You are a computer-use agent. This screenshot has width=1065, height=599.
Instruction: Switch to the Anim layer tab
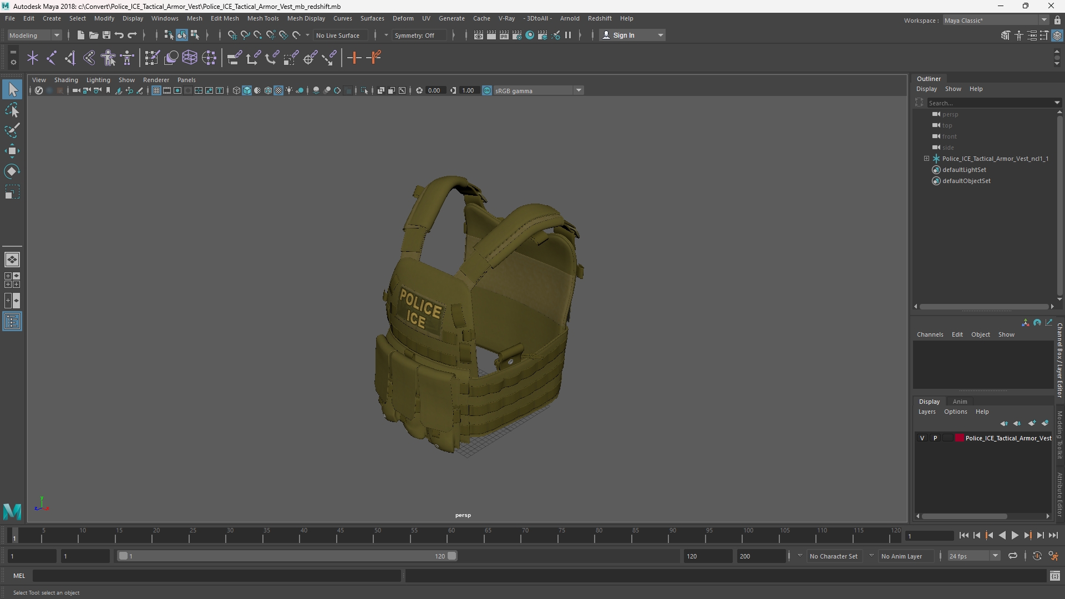coord(960,402)
